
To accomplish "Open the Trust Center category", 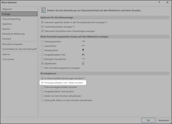I will pyautogui.click(x=19, y=59).
